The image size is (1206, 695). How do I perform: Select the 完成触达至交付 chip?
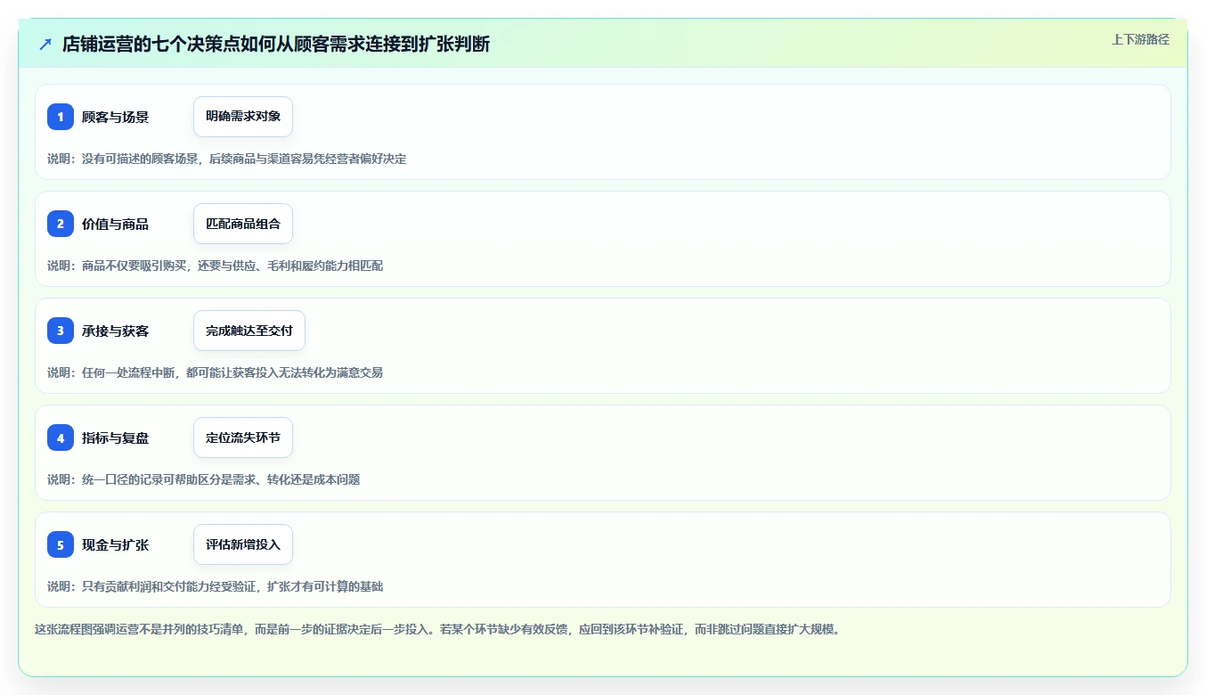tap(249, 331)
